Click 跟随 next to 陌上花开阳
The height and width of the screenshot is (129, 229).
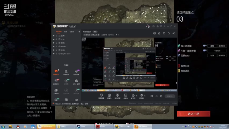click(212, 46)
